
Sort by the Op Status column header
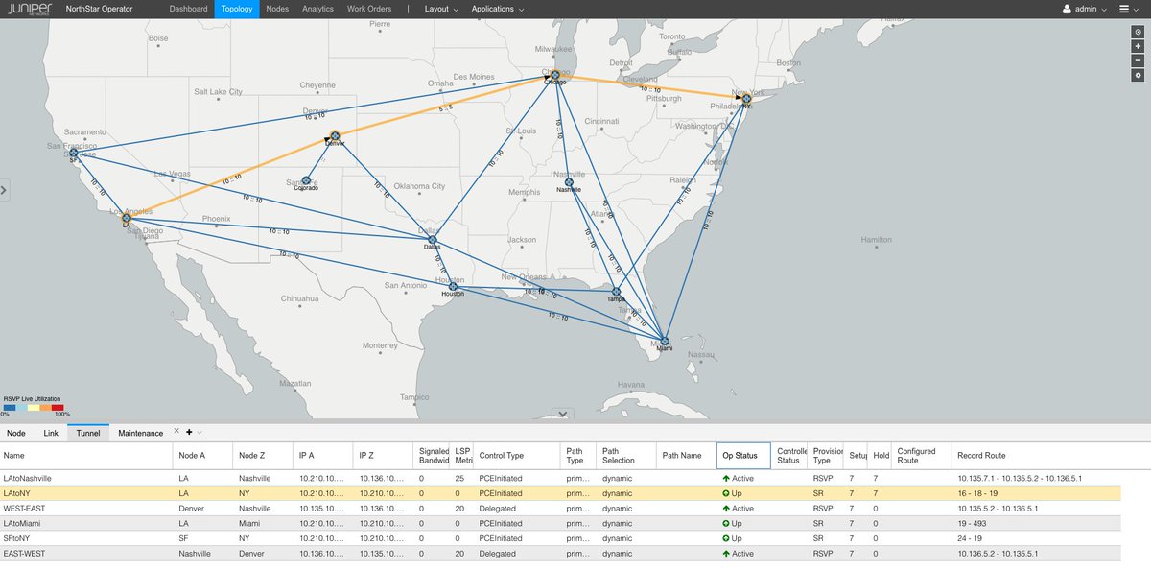(x=743, y=455)
